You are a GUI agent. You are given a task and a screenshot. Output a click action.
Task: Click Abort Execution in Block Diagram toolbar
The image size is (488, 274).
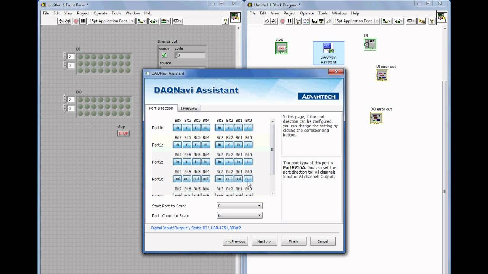pos(283,21)
